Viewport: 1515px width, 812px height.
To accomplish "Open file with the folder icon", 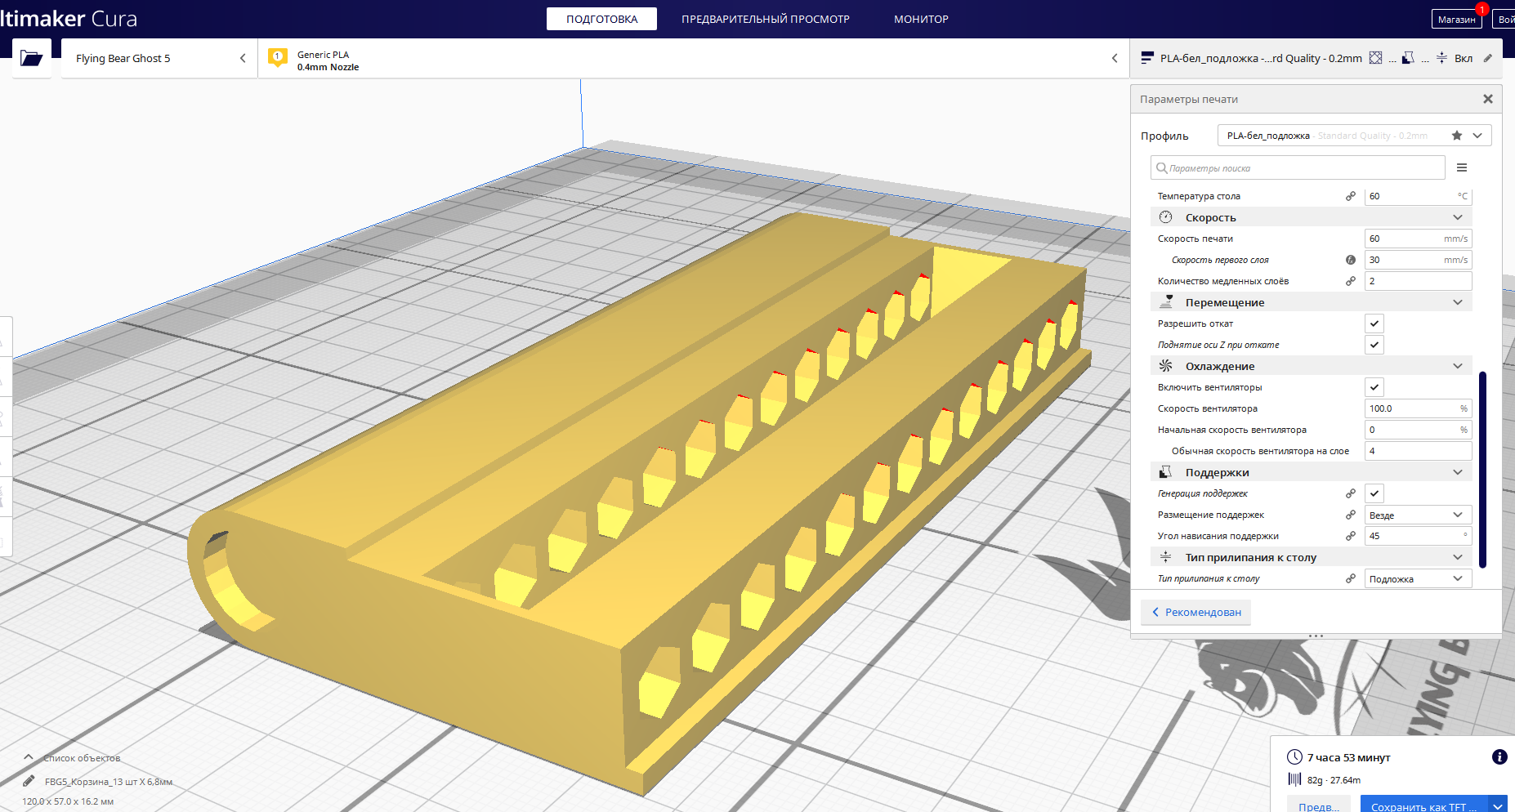I will tap(31, 58).
